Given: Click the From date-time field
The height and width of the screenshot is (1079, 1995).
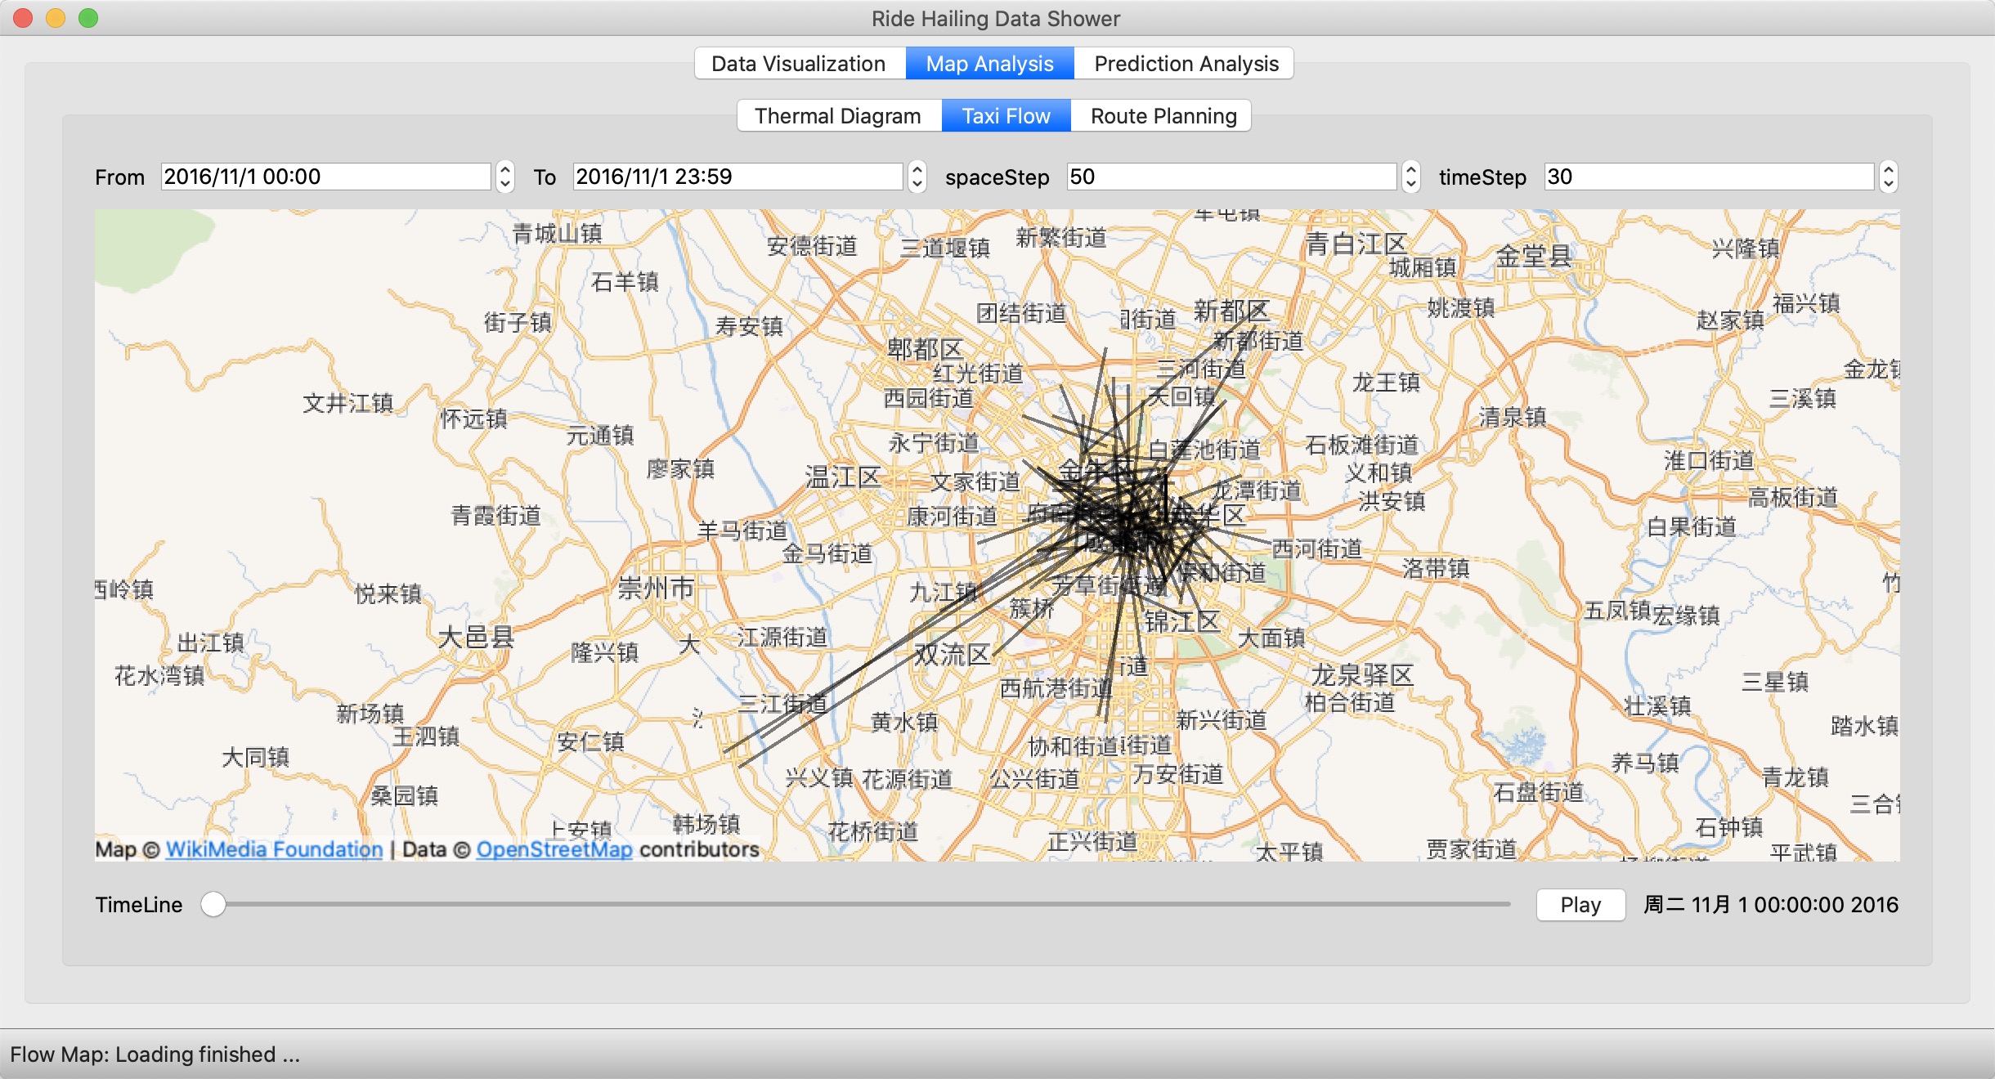Looking at the screenshot, I should 325,177.
